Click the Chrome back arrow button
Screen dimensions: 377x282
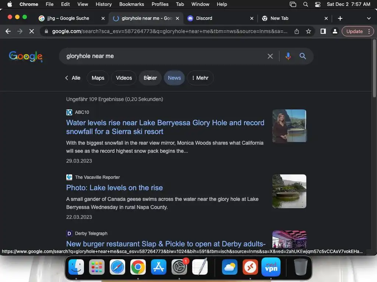point(8,32)
